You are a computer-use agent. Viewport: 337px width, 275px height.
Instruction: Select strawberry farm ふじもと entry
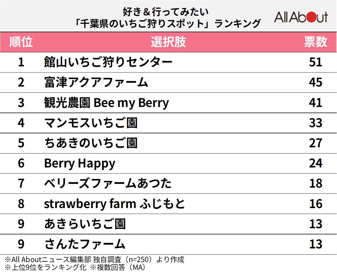[x=115, y=204]
